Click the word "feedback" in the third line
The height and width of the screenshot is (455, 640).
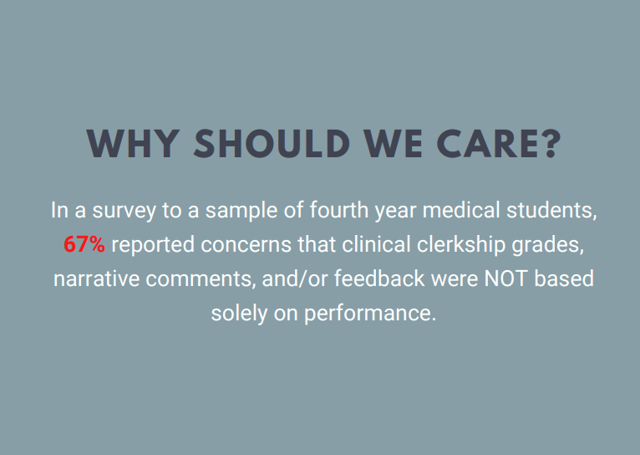point(379,279)
